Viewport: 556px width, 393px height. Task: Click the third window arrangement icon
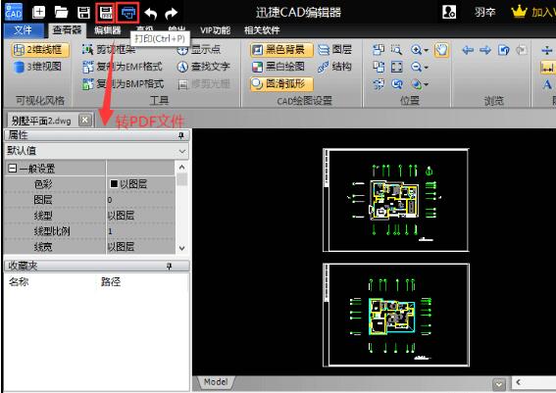379,84
